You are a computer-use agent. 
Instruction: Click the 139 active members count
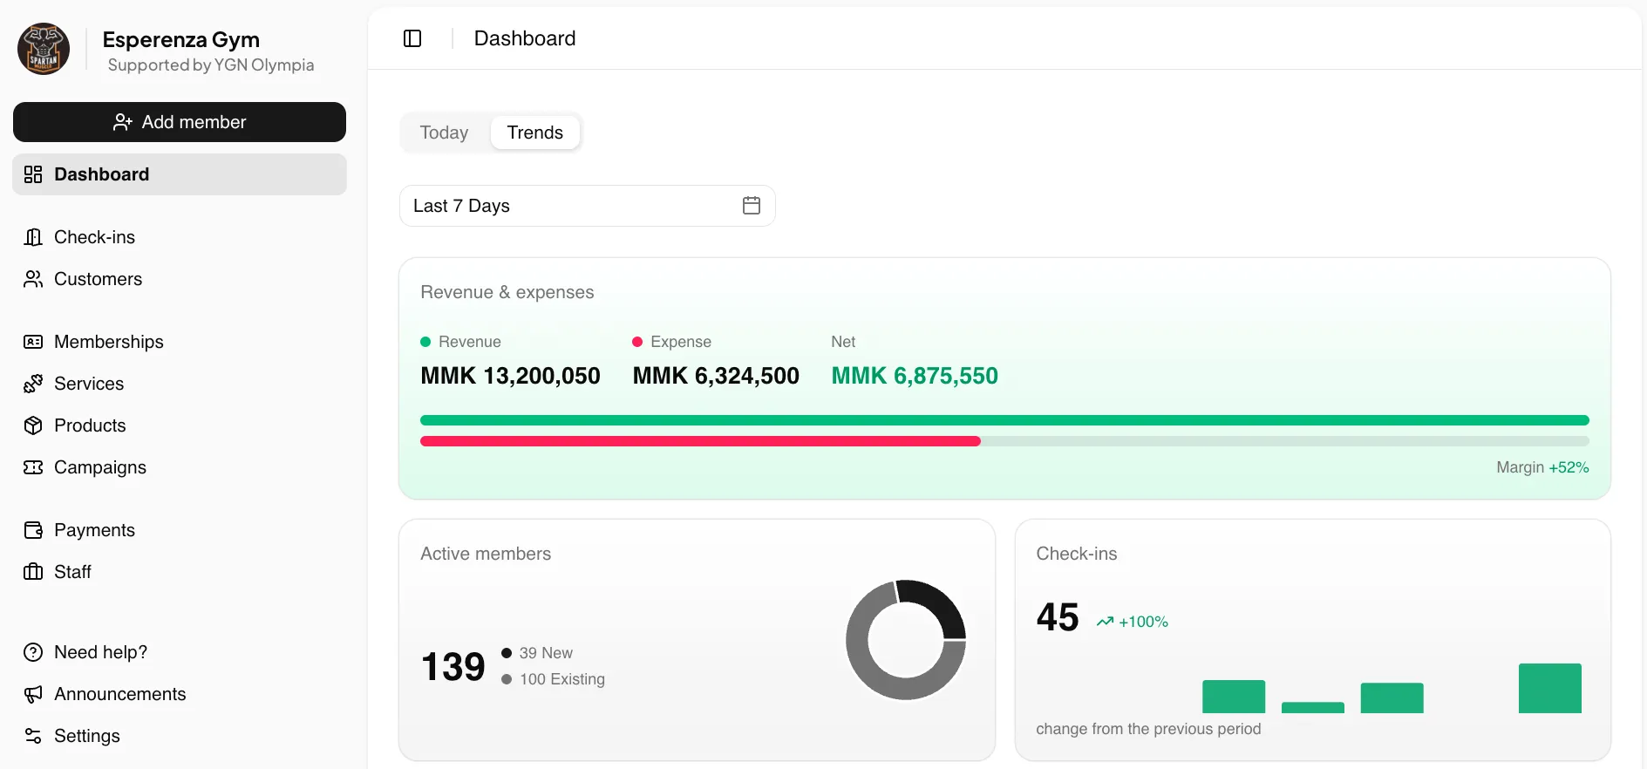[453, 667]
